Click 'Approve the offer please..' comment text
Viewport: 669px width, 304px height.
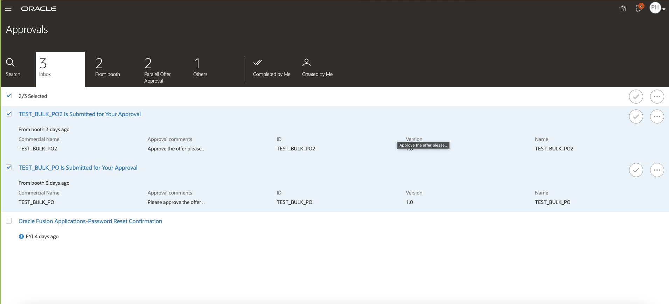(176, 149)
